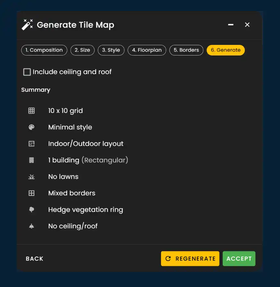Go to the 4. Floorplan step
The width and height of the screenshot is (280, 287).
pyautogui.click(x=147, y=50)
